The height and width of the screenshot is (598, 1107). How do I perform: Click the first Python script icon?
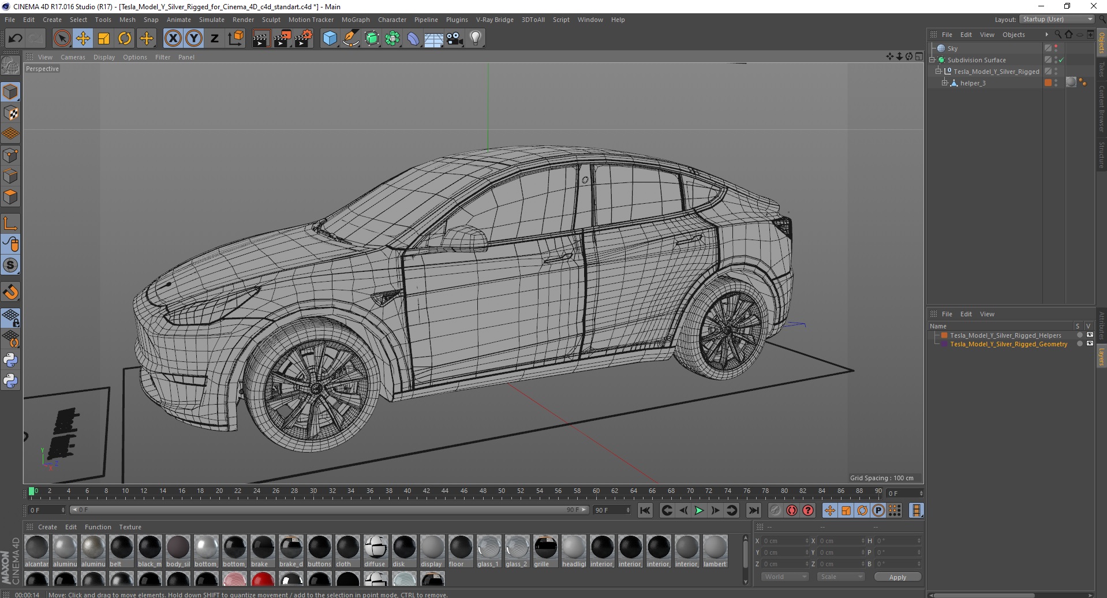pyautogui.click(x=10, y=360)
